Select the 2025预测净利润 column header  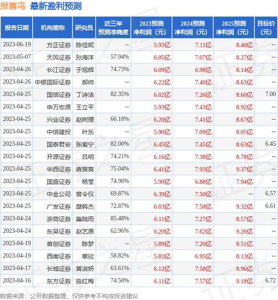[x=234, y=28]
